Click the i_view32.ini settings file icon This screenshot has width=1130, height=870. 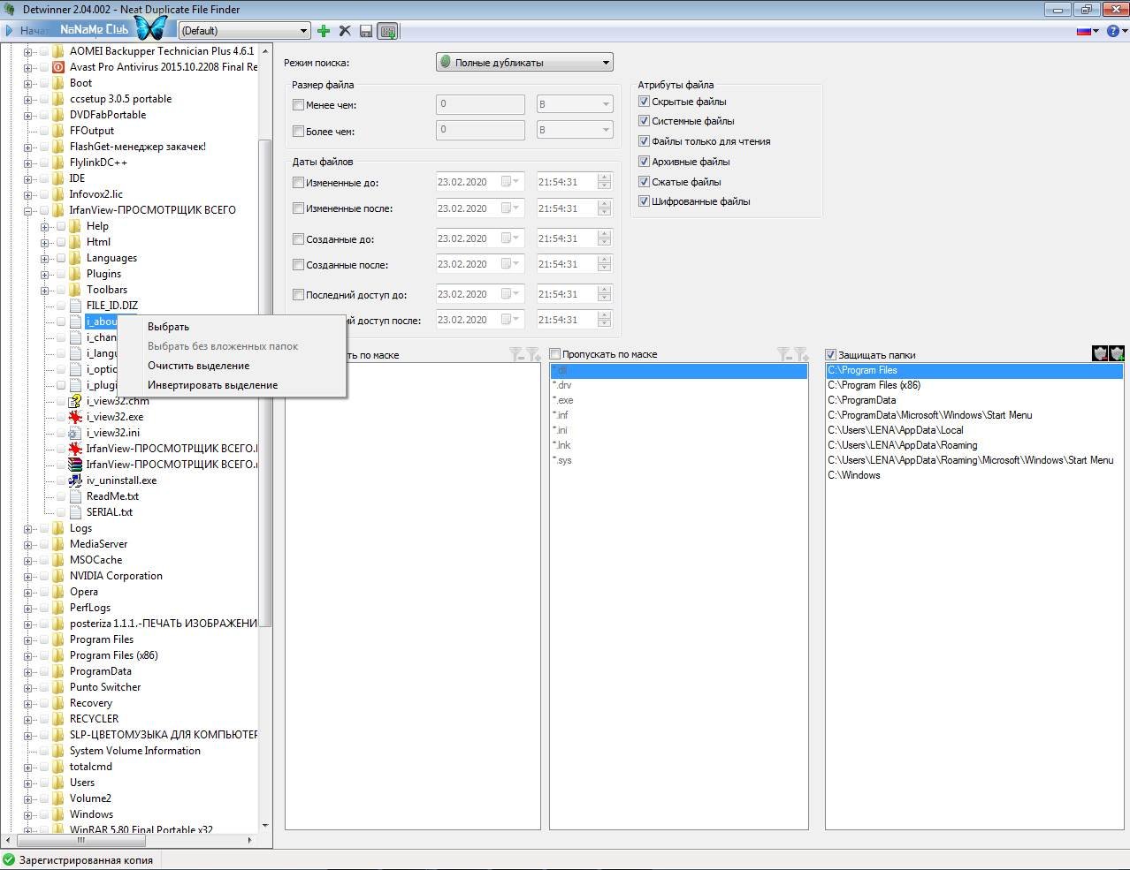[x=75, y=433]
